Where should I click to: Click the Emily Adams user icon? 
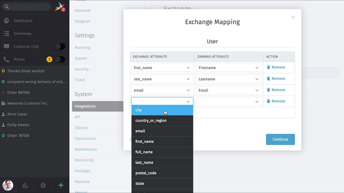point(3,125)
